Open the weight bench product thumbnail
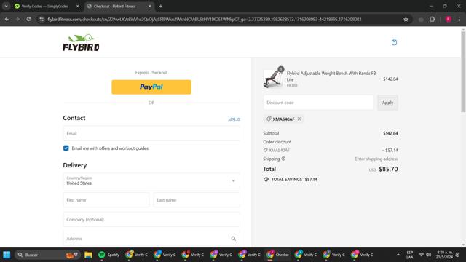466x262 pixels. [x=273, y=79]
